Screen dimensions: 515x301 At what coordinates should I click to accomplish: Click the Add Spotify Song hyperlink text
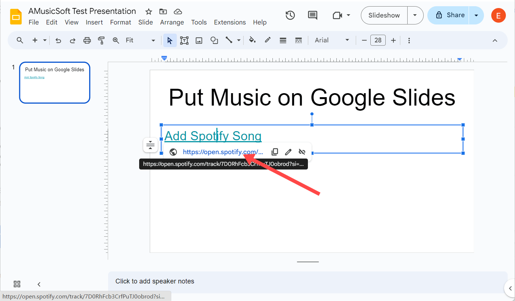(x=213, y=136)
